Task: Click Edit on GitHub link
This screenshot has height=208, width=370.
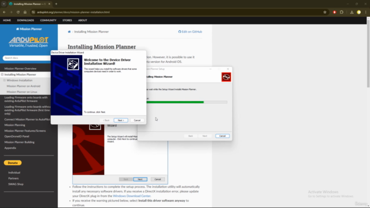Action: tap(190, 32)
